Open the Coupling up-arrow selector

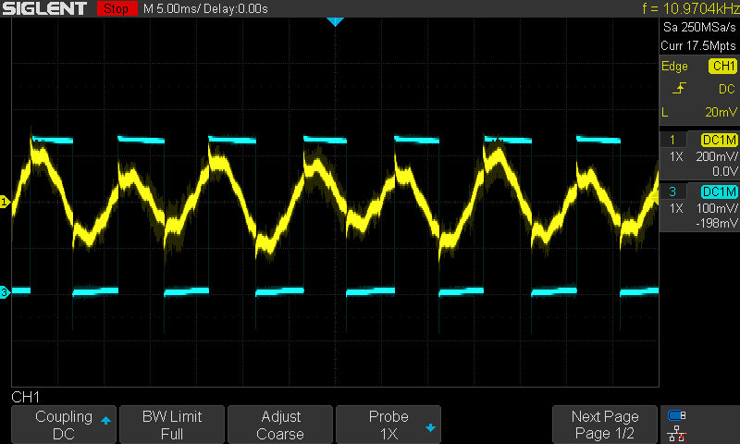[105, 420]
